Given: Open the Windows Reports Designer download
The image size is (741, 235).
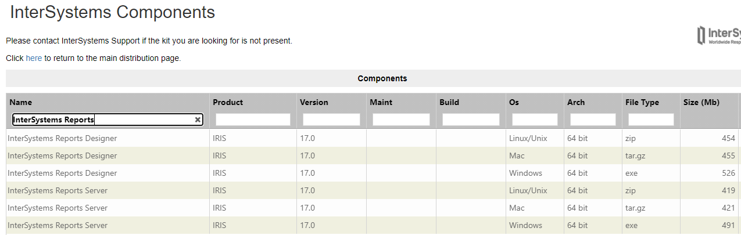Looking at the screenshot, I should tap(62, 173).
